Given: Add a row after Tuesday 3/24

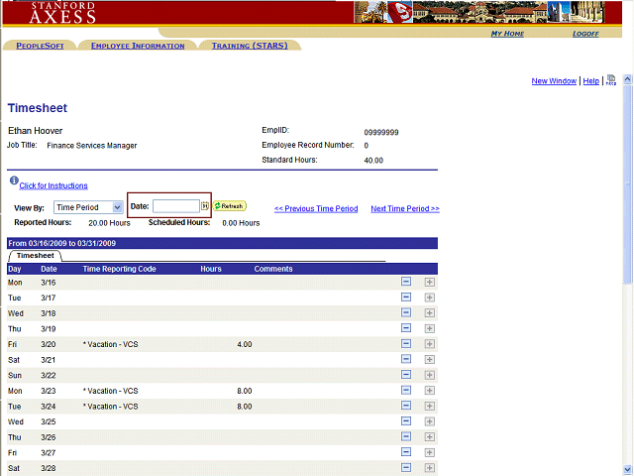Looking at the screenshot, I should (x=429, y=407).
